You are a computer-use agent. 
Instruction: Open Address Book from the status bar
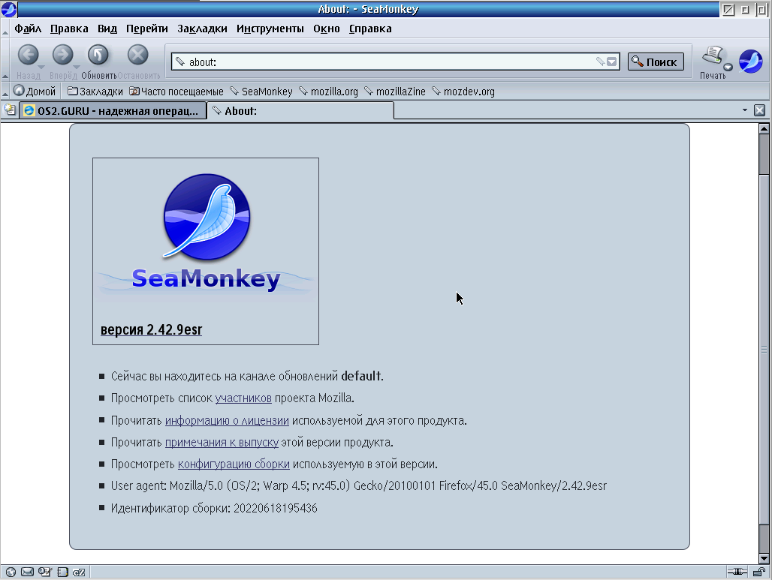click(x=62, y=572)
